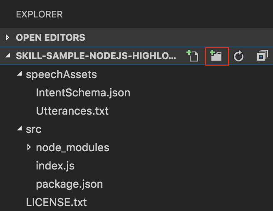The width and height of the screenshot is (273, 211).
Task: Select the src folder
Action: point(34,129)
